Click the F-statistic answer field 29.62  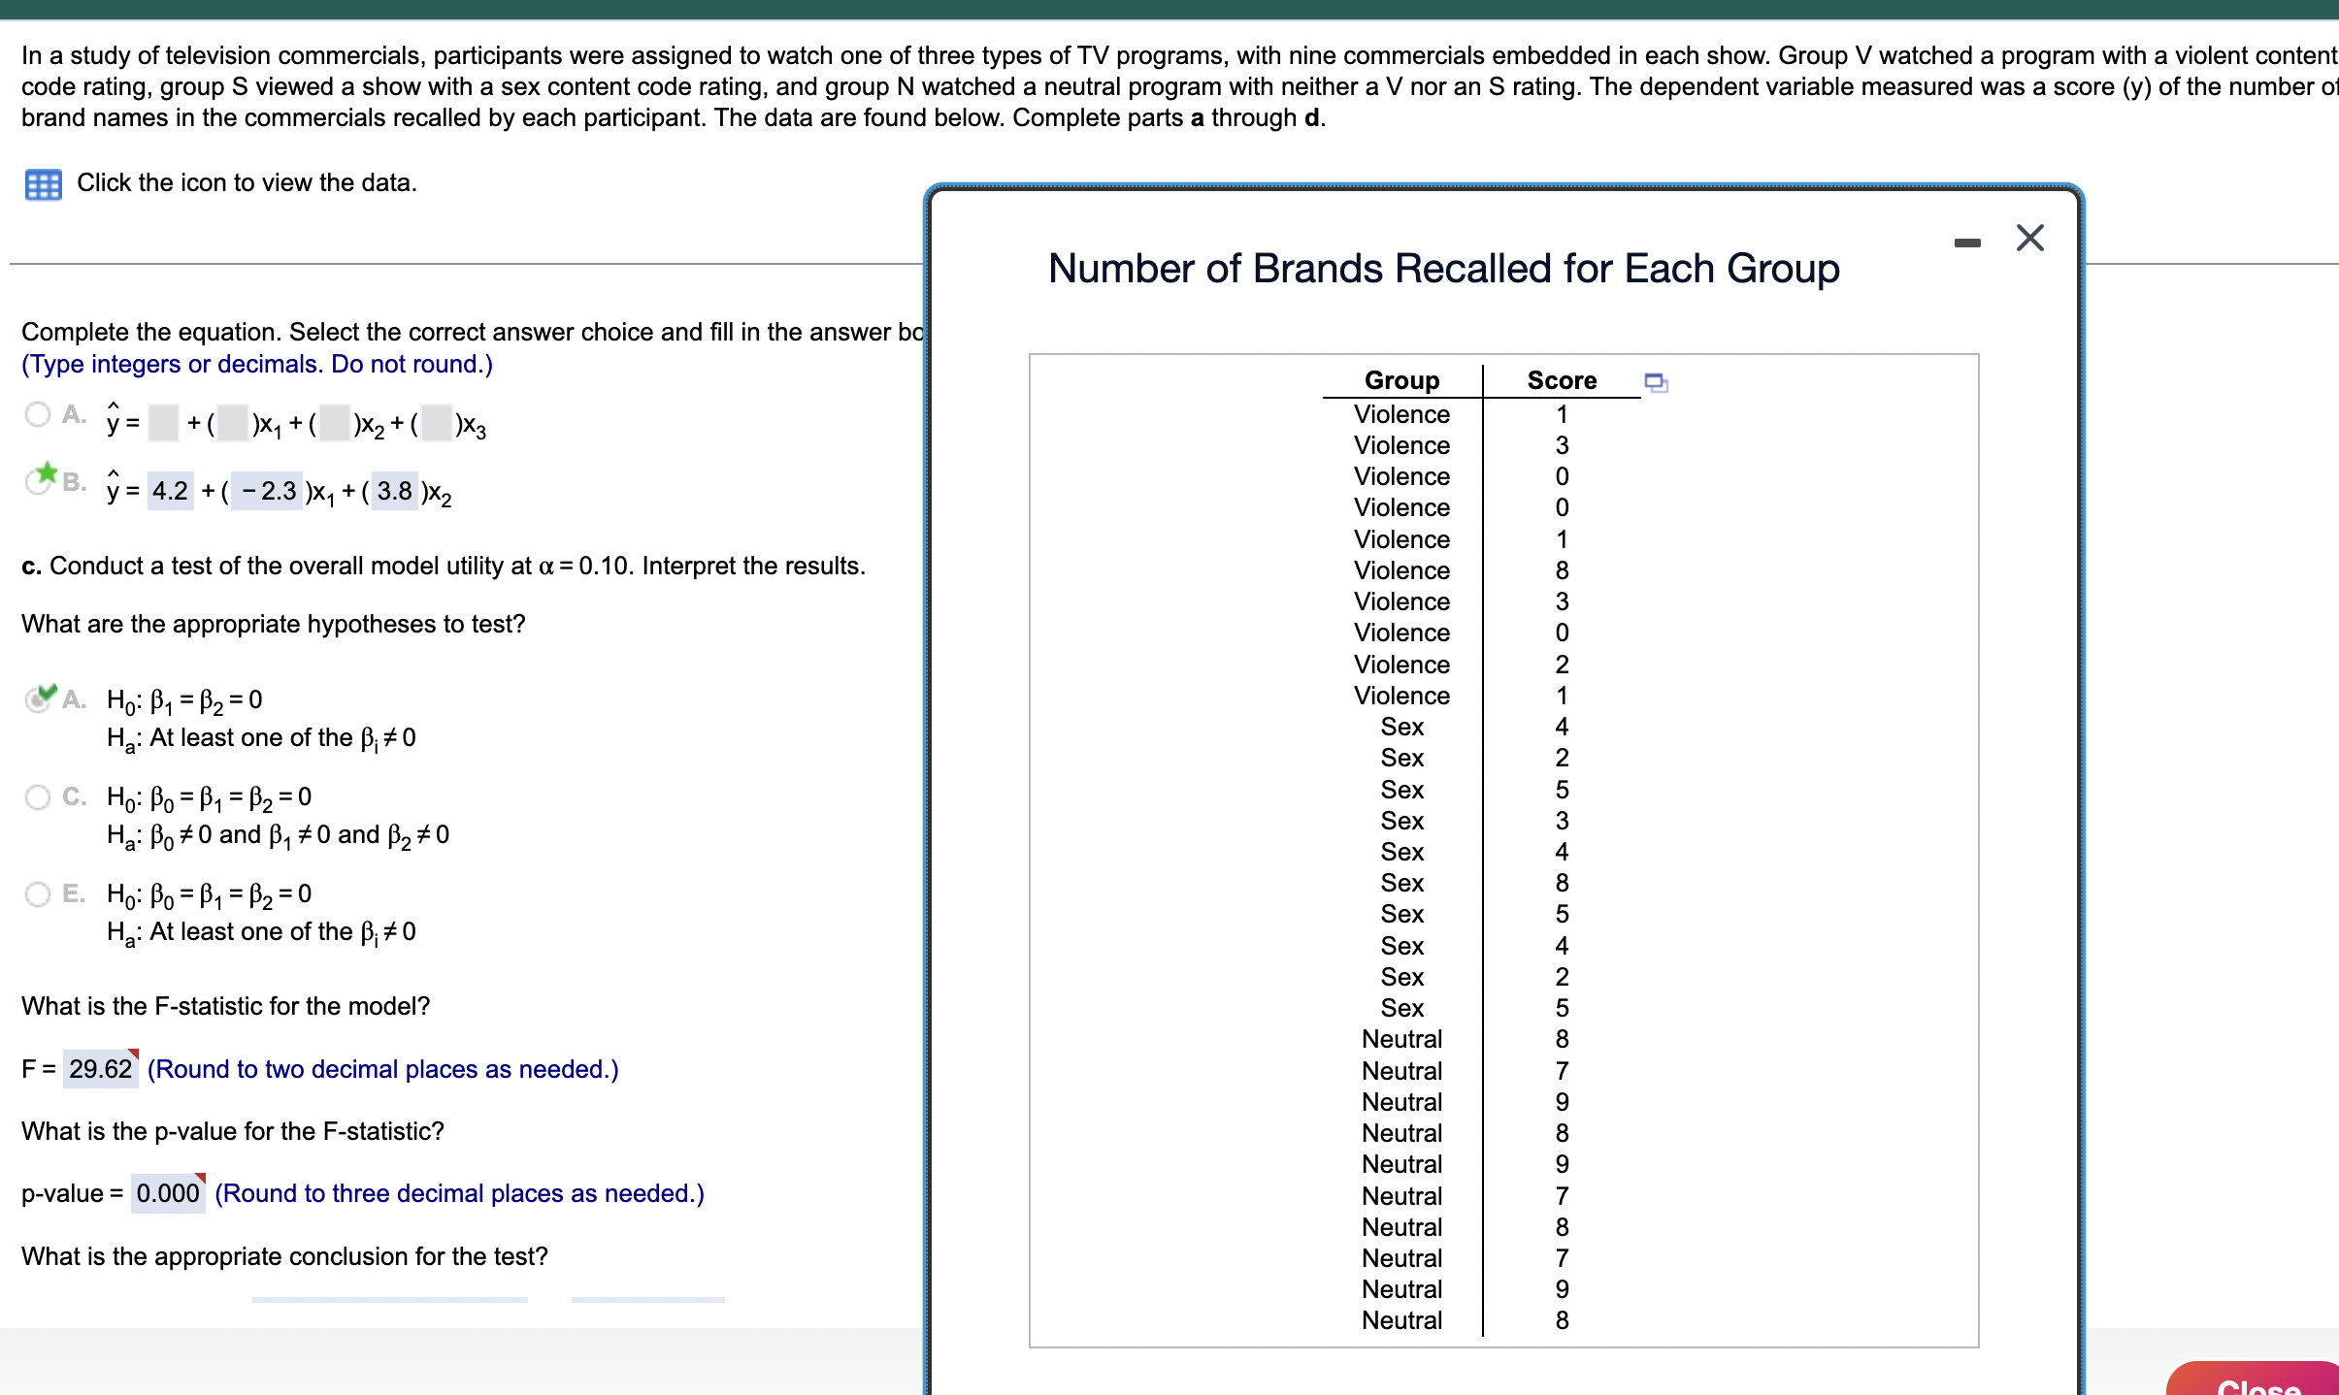[x=100, y=1069]
